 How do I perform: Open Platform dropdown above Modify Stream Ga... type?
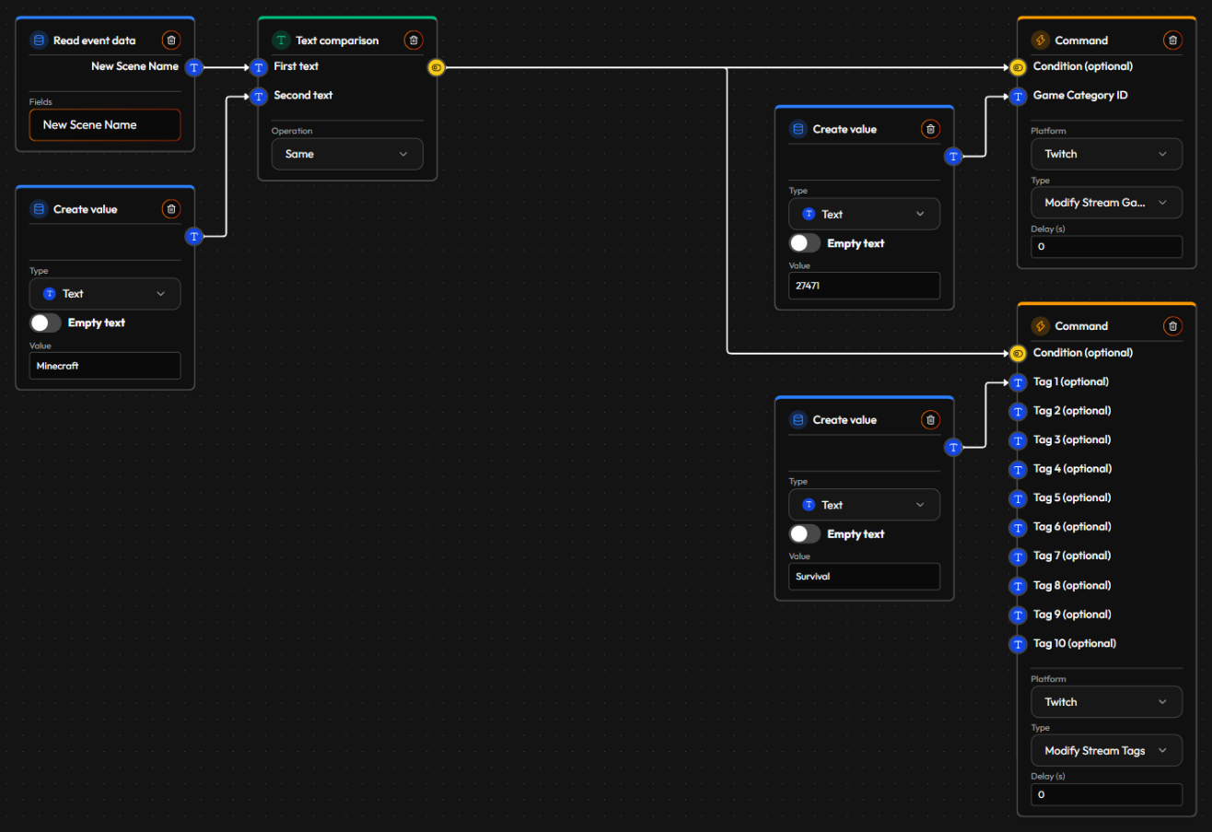click(1106, 154)
